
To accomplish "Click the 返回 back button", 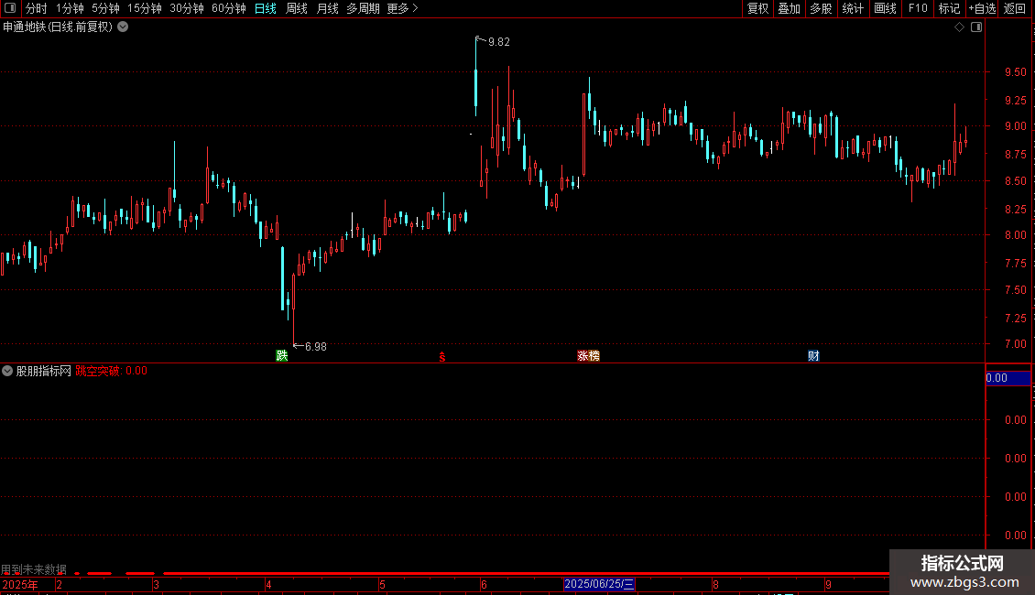I will (x=1015, y=8).
